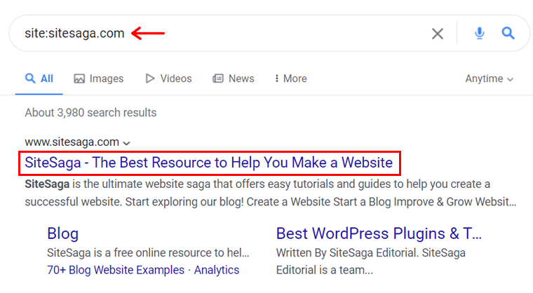533x293 pixels.
Task: Open the More options menu
Action: click(290, 79)
